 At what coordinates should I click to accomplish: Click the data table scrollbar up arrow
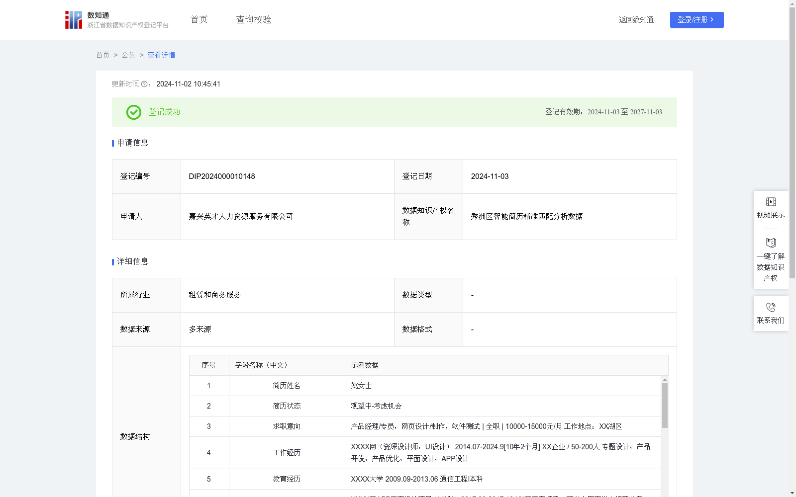click(665, 380)
